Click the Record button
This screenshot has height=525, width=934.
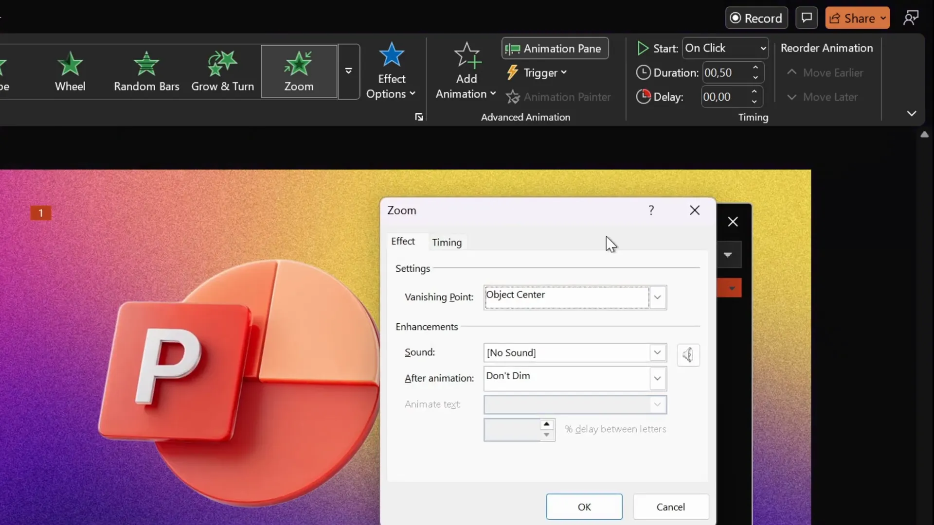(756, 18)
